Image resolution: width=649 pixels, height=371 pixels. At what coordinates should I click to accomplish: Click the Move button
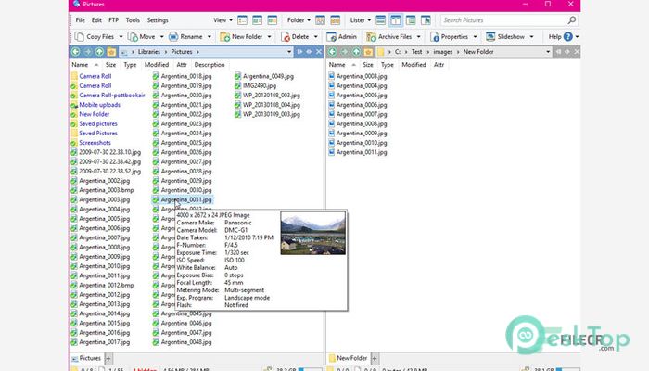[x=142, y=36]
